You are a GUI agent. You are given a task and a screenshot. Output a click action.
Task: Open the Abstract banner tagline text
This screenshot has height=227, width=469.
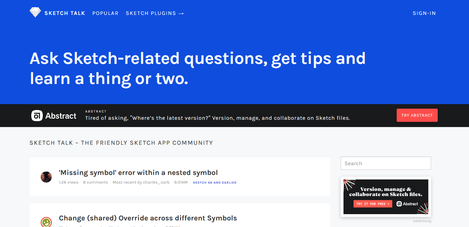pos(218,118)
